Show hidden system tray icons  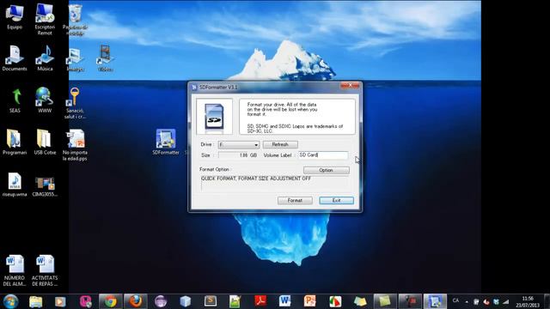click(x=467, y=301)
